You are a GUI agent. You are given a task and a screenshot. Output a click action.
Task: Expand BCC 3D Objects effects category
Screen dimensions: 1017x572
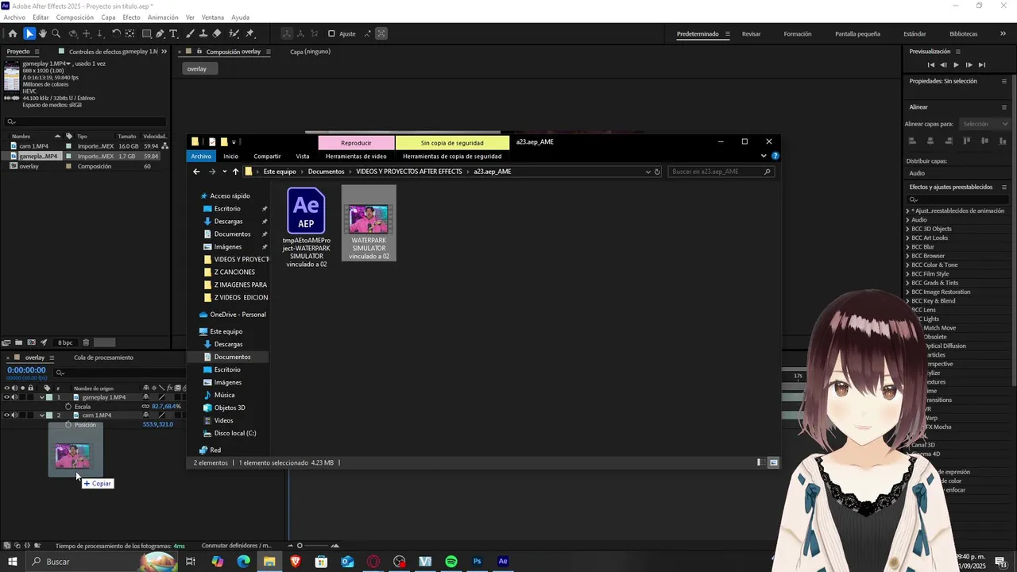pos(908,229)
